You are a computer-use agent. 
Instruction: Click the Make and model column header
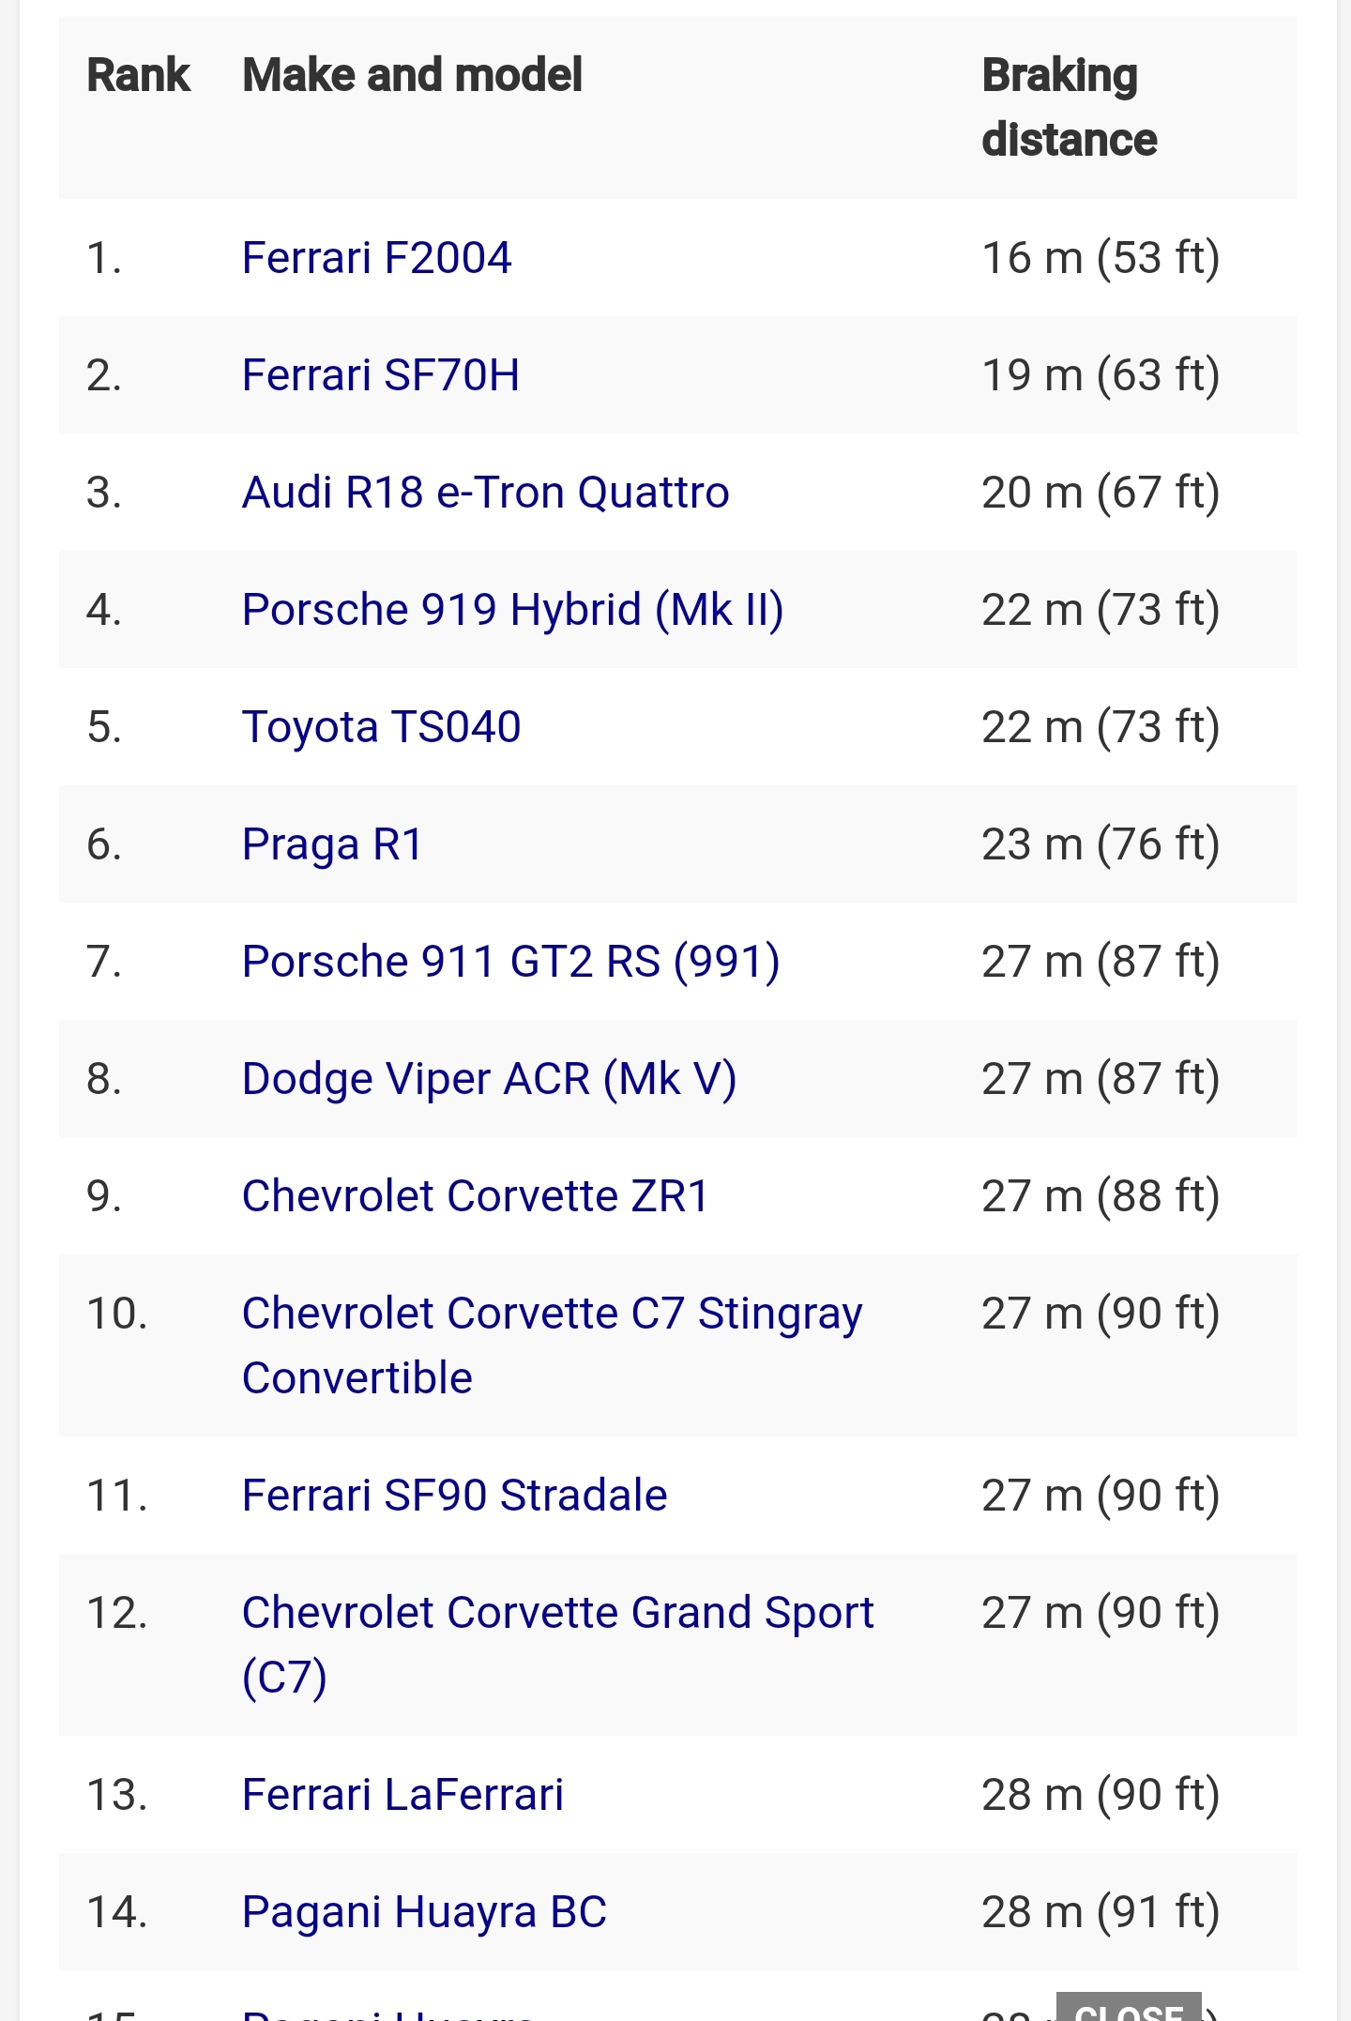point(412,75)
